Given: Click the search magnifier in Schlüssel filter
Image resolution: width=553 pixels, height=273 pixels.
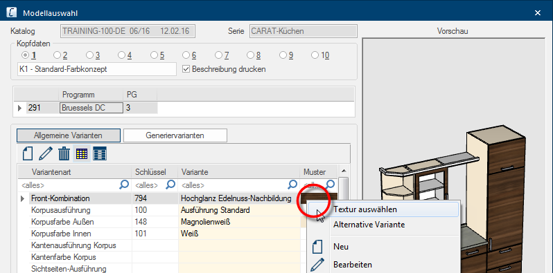Looking at the screenshot, I should [x=170, y=185].
